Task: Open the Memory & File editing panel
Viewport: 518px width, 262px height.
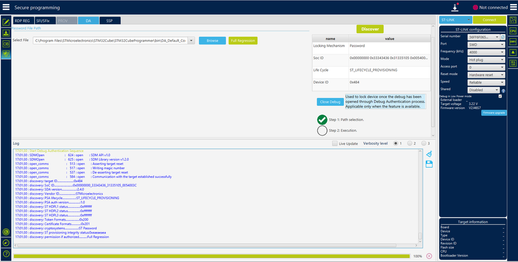Action: click(x=6, y=22)
